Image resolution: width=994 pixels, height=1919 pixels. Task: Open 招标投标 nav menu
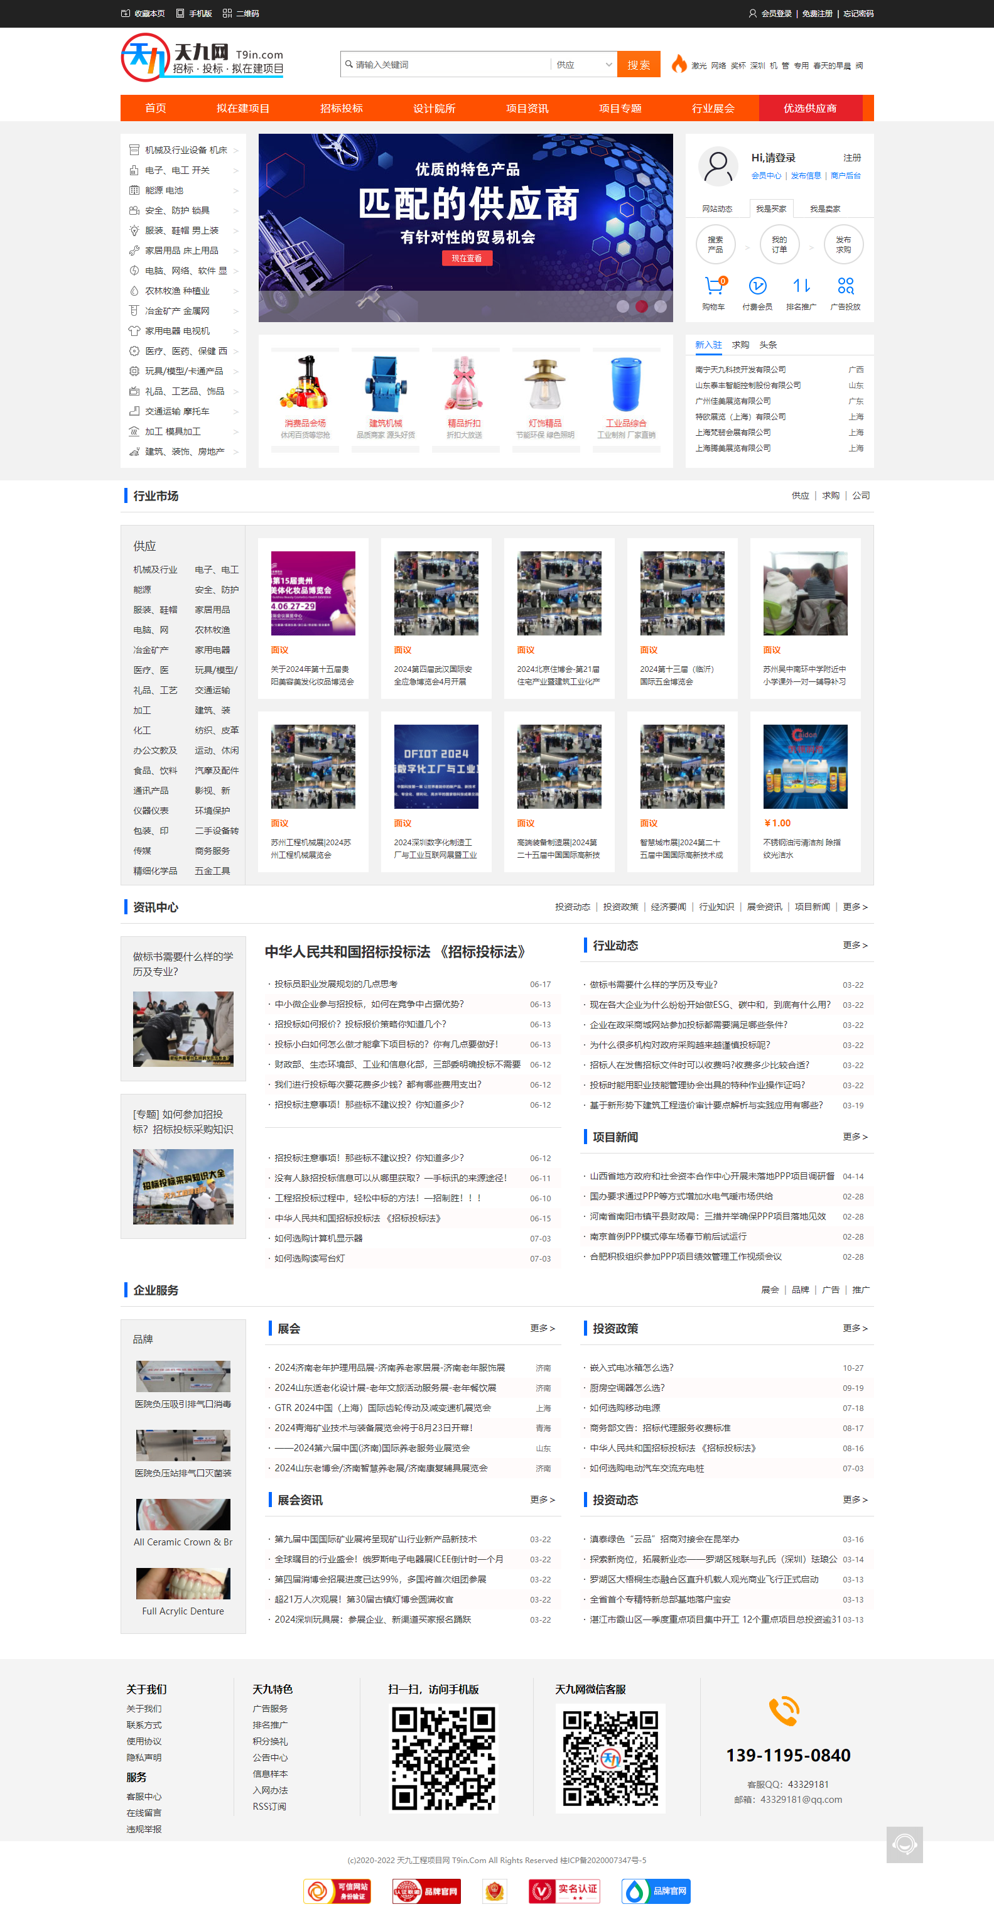(341, 108)
